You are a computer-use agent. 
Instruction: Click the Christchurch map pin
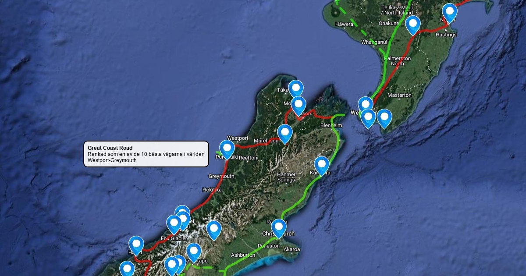(x=279, y=228)
